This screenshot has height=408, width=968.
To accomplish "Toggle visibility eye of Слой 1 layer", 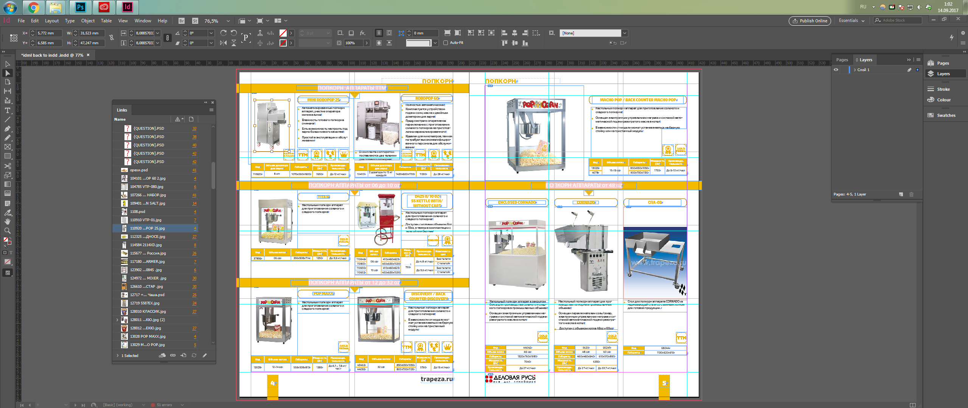I will (x=836, y=70).
